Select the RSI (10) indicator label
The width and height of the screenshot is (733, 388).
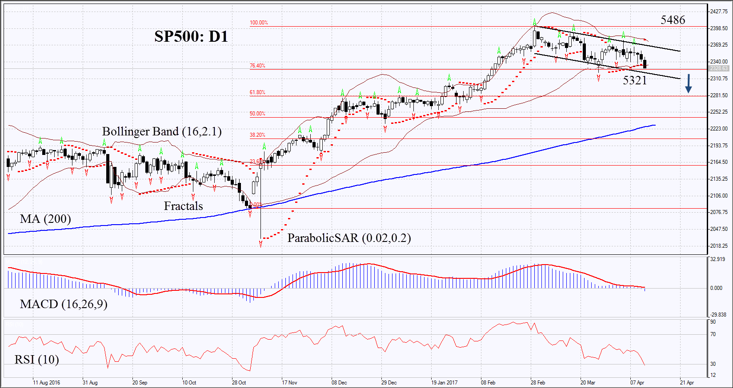tap(36, 360)
